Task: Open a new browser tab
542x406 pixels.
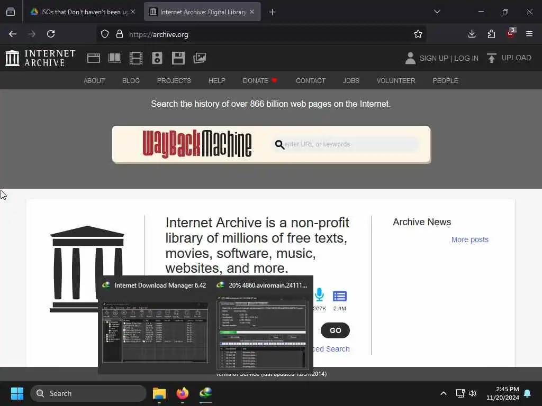Action: pos(273,12)
